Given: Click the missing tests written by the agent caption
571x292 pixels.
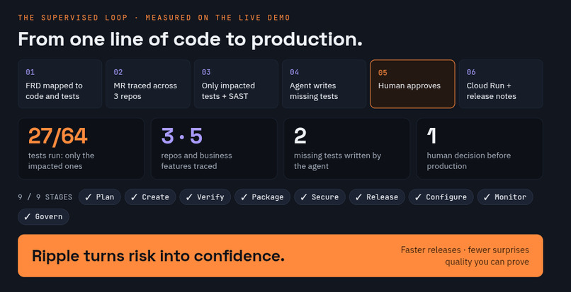Looking at the screenshot, I should 338,160.
